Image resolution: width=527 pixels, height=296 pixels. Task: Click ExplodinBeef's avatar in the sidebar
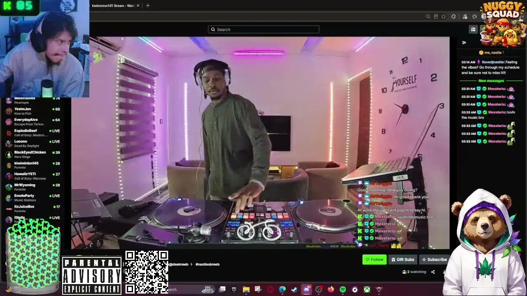pos(9,133)
